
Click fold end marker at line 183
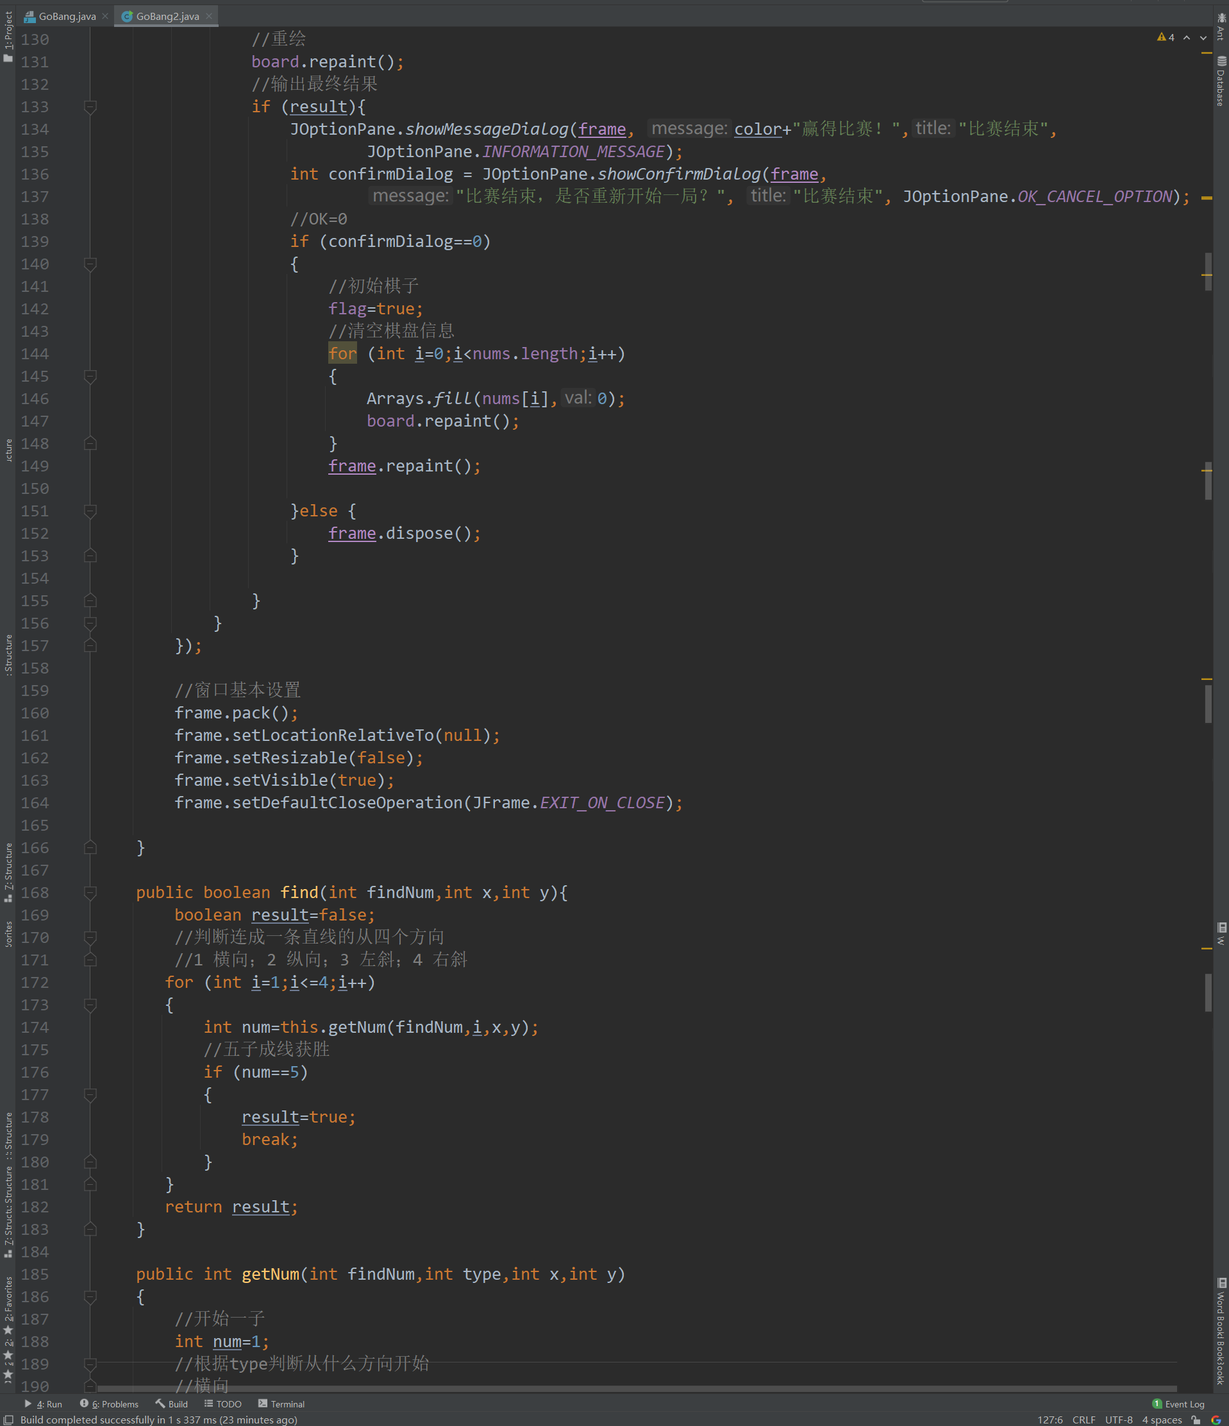point(90,1229)
